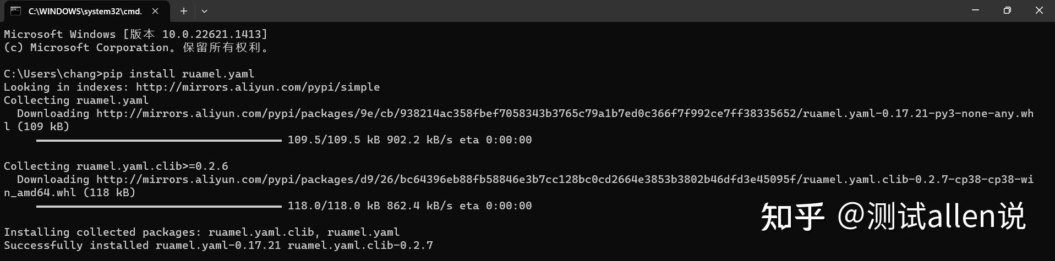Click the empty title bar area
Image resolution: width=1055 pixels, height=261 pixels.
[x=550, y=11]
